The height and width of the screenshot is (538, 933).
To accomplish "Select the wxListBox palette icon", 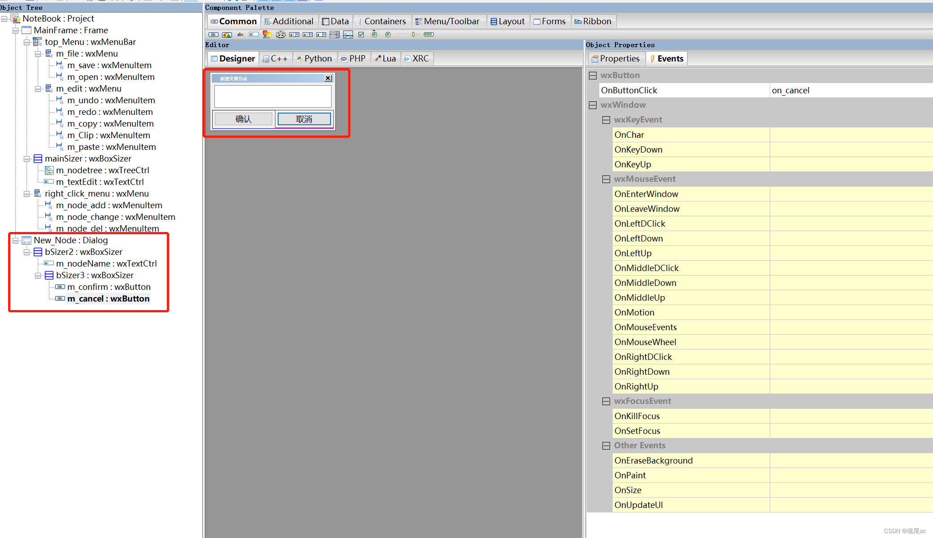I will (x=335, y=35).
